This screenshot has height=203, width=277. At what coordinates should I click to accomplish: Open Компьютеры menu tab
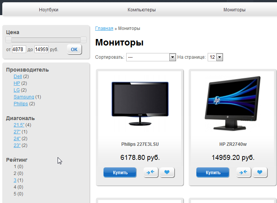click(141, 10)
